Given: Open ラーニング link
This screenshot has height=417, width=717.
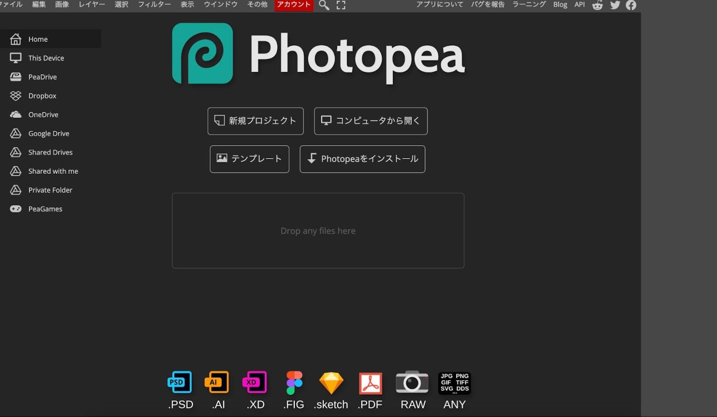Looking at the screenshot, I should click(x=529, y=4).
